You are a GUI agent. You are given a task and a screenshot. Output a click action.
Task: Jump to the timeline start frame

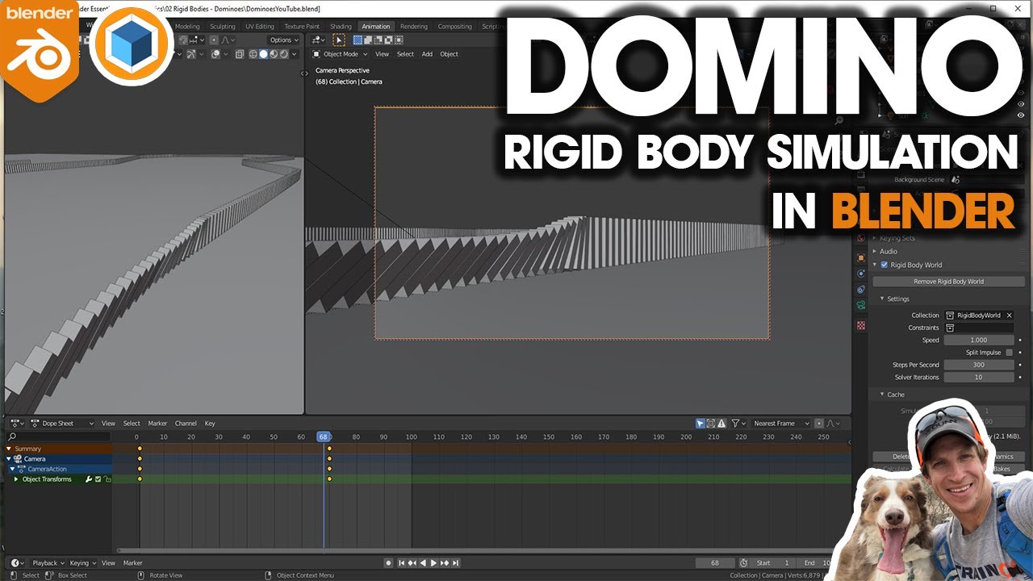pos(402,562)
